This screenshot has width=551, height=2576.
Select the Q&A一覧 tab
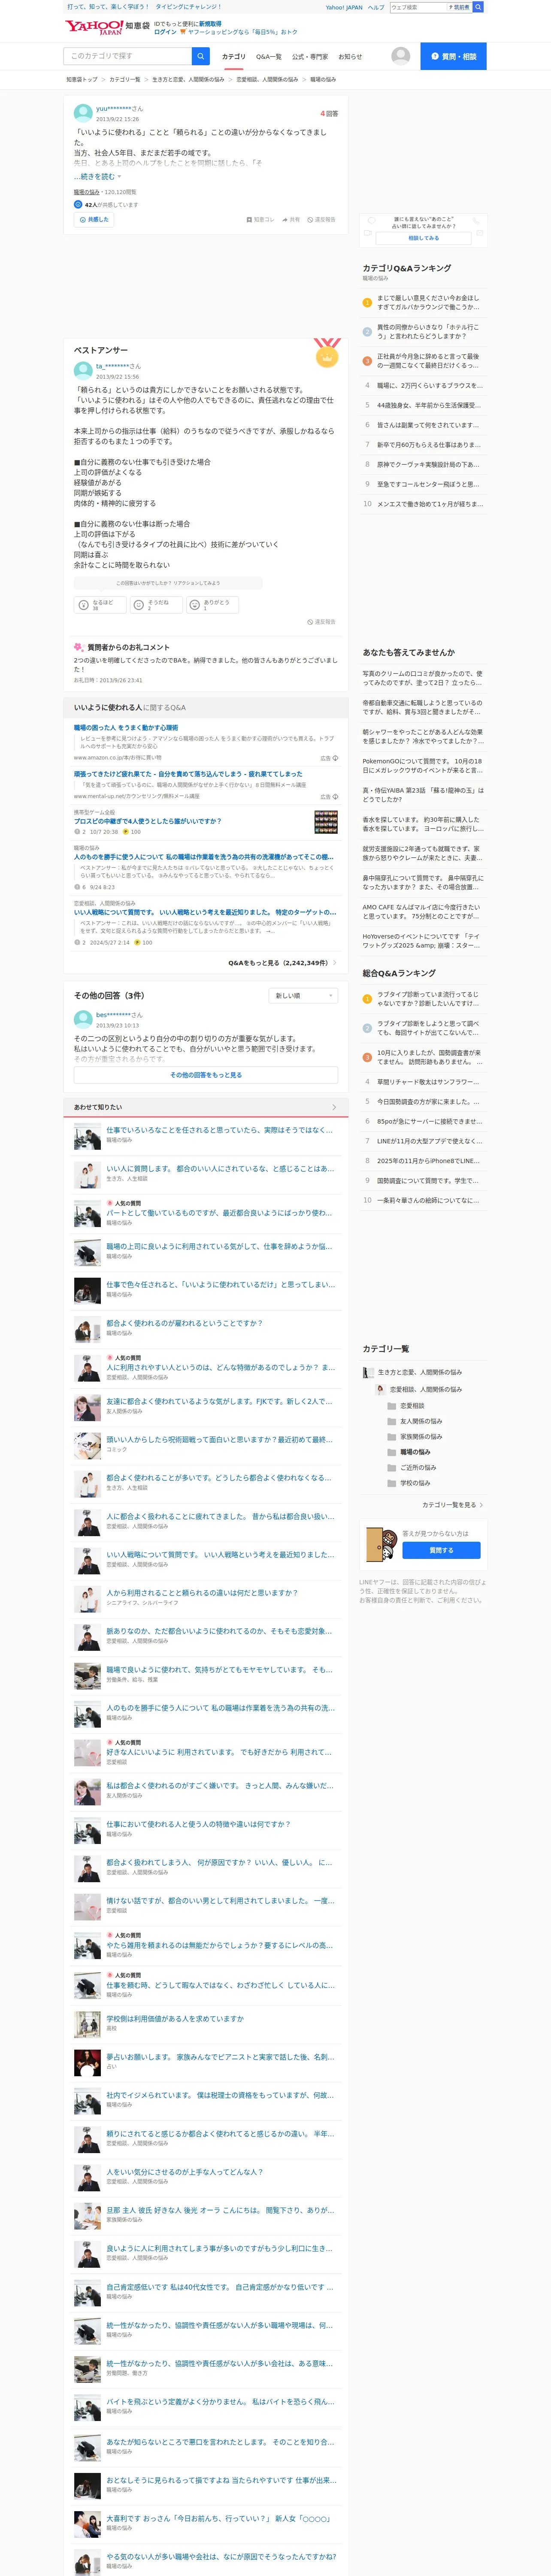268,57
